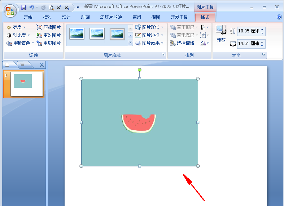Open the Slide Show (幻灯片放映) tab
284x206 pixels.
click(111, 17)
